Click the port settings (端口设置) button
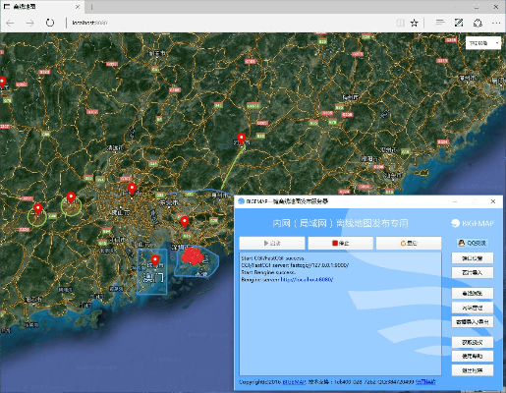 [x=473, y=258]
